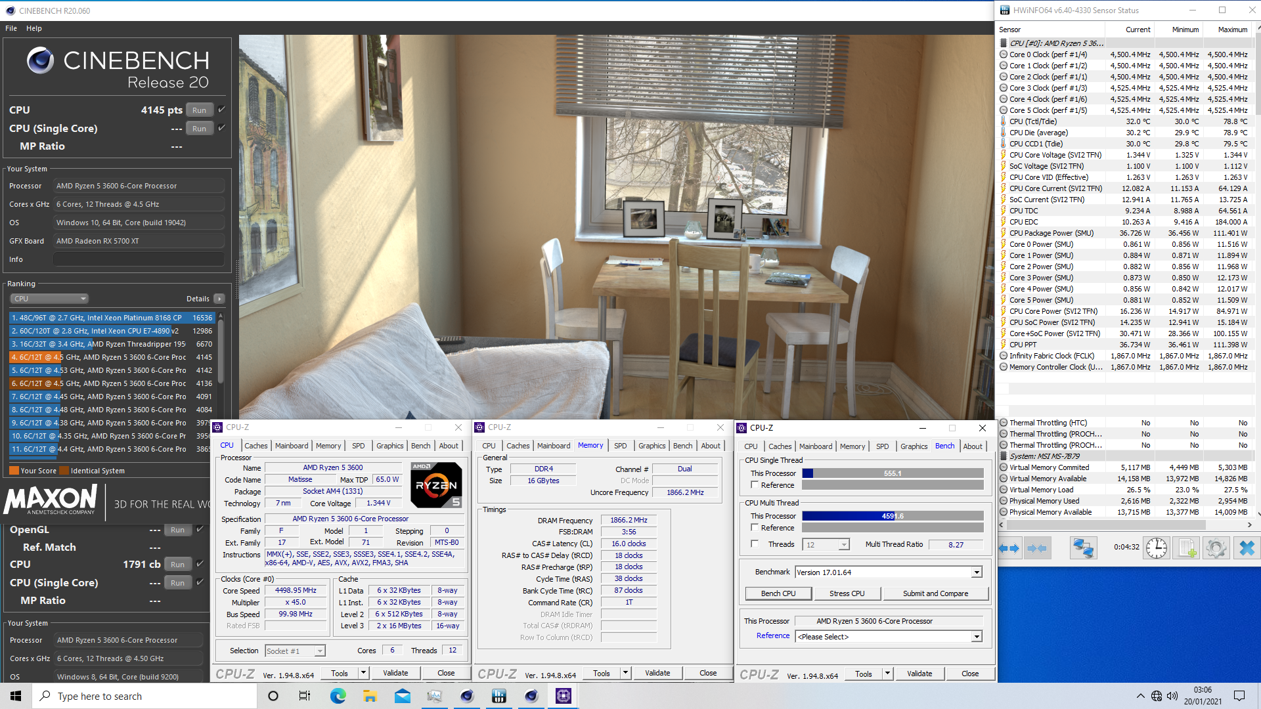The width and height of the screenshot is (1261, 709).
Task: Click Windows Start button
Action: pos(16,696)
